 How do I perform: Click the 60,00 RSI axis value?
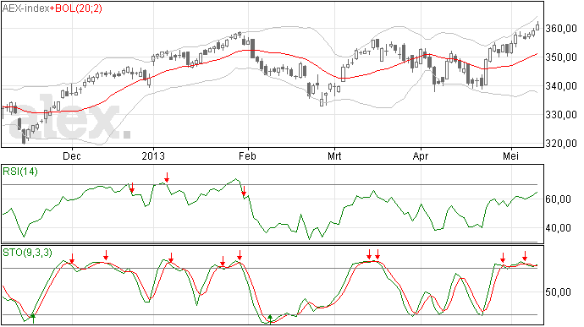[x=558, y=199]
